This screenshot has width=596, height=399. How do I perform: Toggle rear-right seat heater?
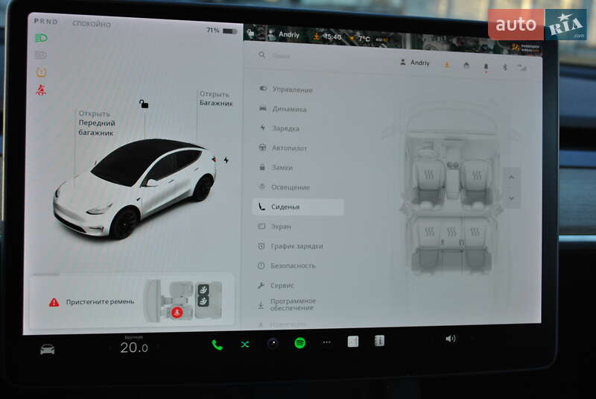click(475, 231)
